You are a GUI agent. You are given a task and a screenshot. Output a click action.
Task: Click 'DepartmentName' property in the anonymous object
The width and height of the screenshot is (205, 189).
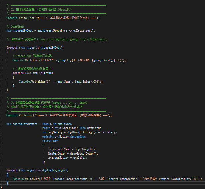pyautogui.click(x=59, y=149)
